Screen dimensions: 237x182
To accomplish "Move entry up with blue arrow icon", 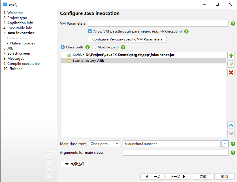I will 231,125.
